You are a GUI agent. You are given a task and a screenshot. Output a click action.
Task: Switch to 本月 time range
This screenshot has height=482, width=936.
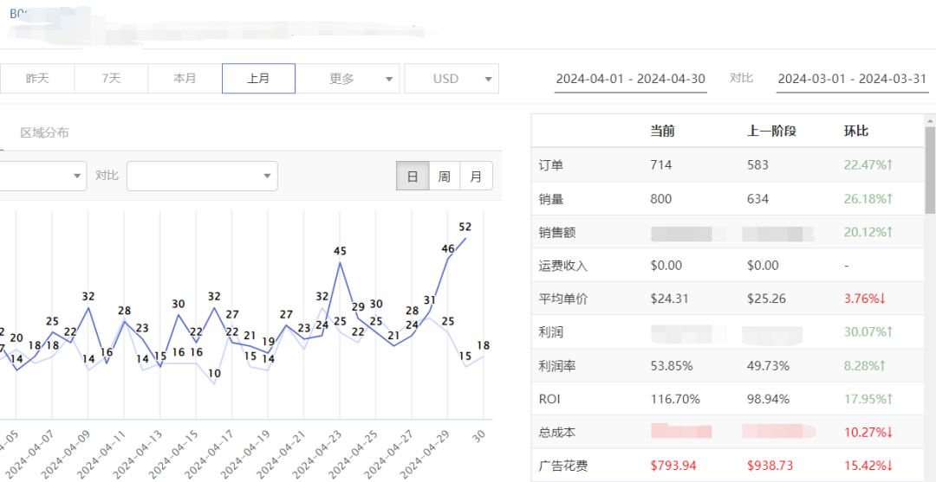[x=185, y=79]
